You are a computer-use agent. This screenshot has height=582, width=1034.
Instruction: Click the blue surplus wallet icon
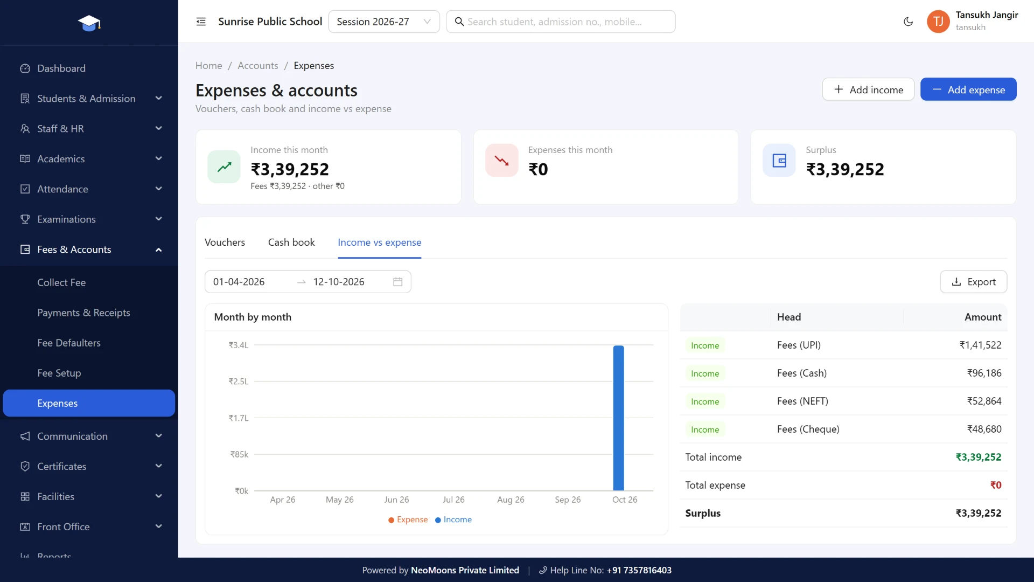tap(779, 160)
